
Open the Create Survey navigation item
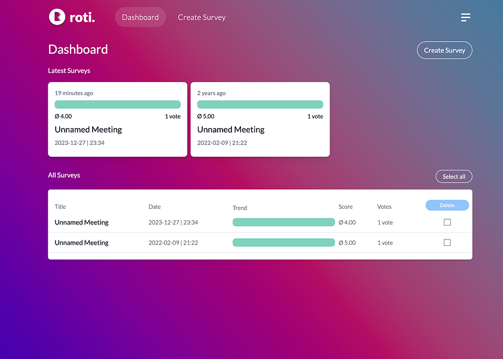pos(202,17)
